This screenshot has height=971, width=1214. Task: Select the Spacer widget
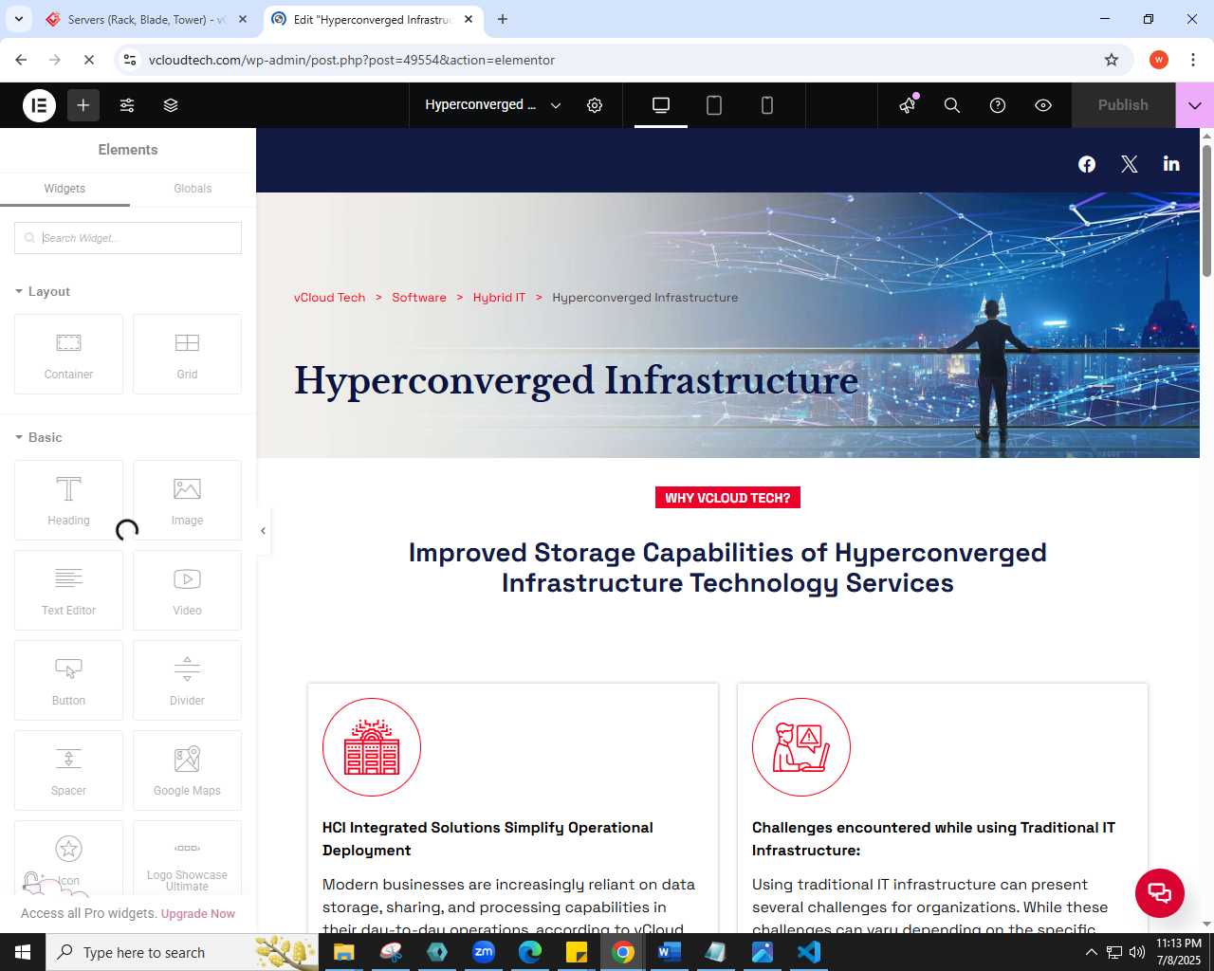point(68,770)
